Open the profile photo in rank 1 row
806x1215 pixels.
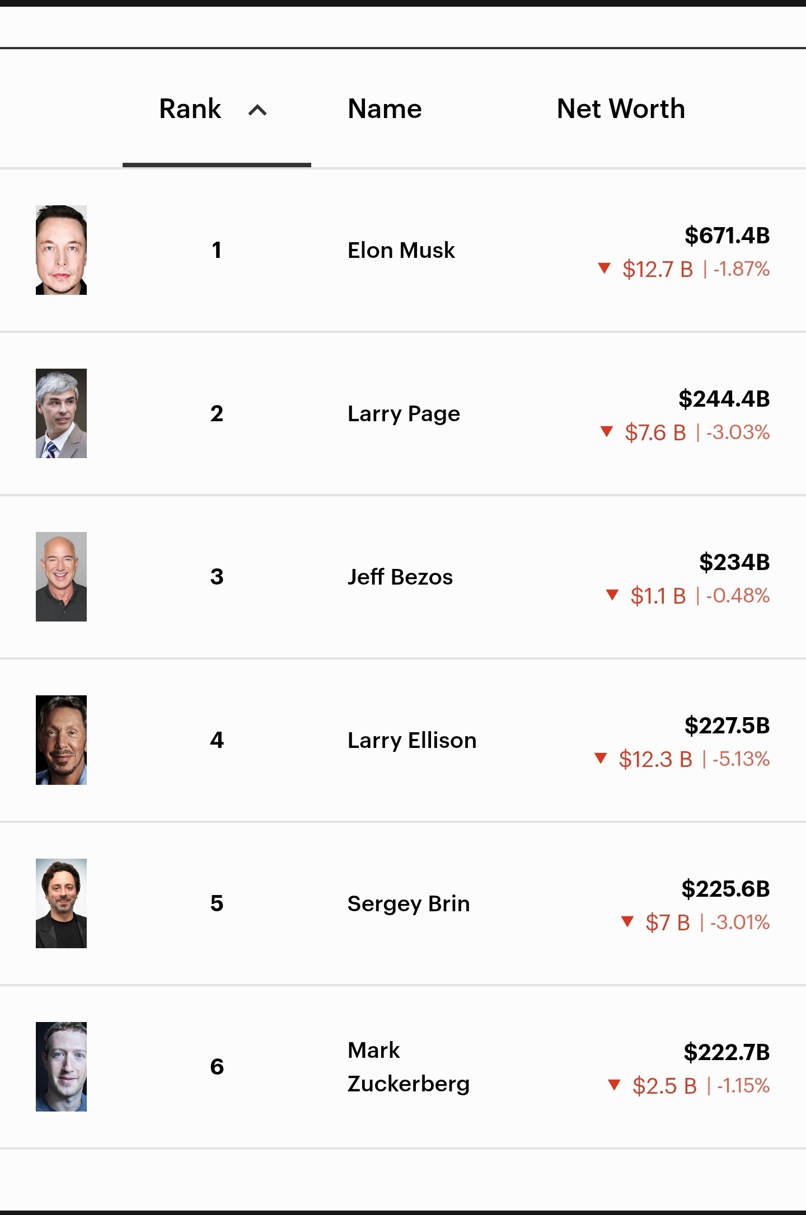(61, 250)
